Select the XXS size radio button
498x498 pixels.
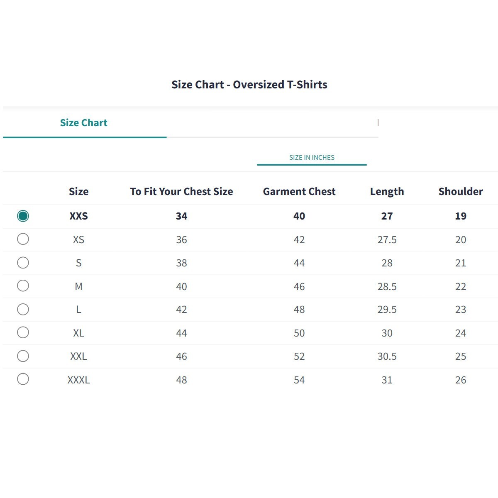click(x=23, y=216)
